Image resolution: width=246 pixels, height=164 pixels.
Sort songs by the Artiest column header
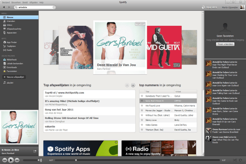[x=185, y=92]
